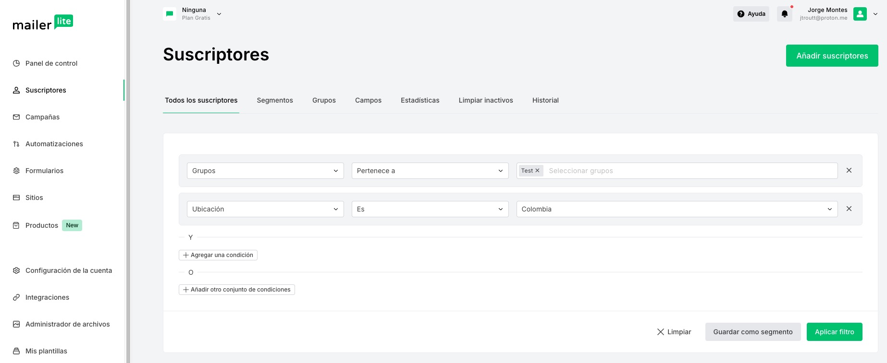
Task: Switch to Historial tab
Action: click(545, 100)
